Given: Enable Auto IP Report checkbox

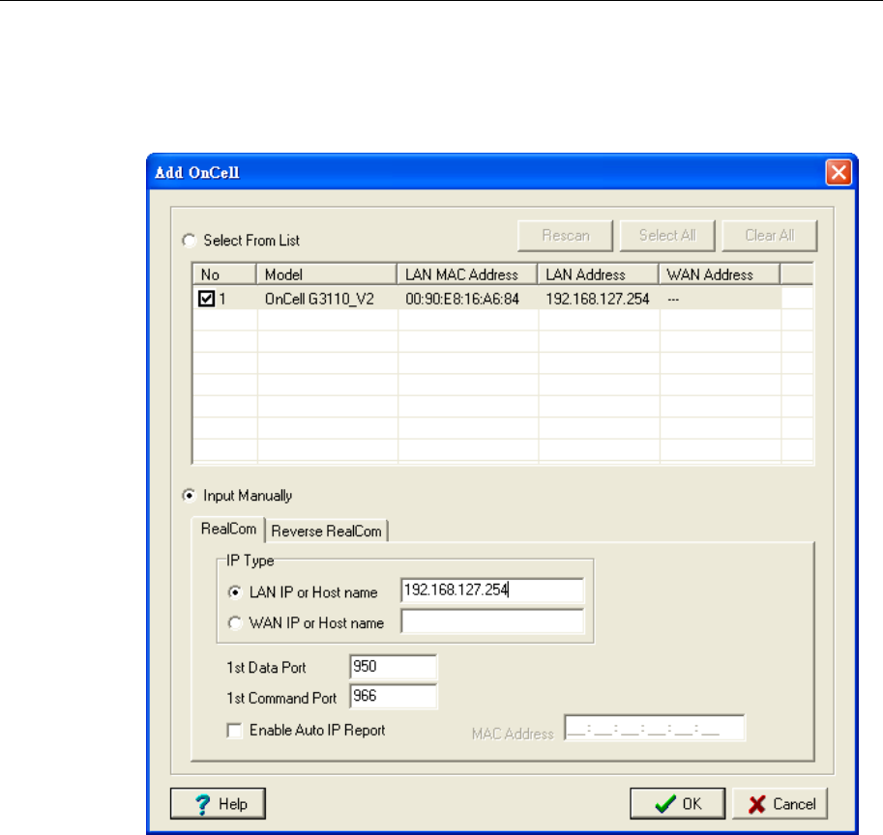Looking at the screenshot, I should 234,731.
